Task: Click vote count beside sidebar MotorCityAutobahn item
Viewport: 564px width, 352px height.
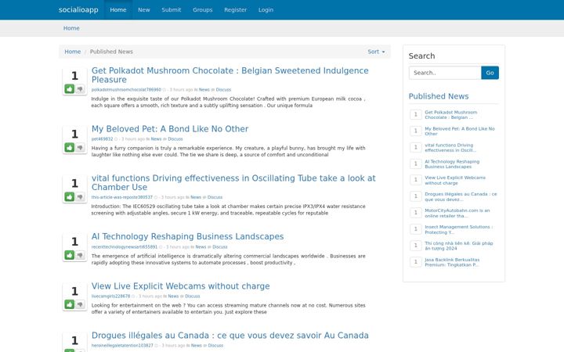Action: 415,213
